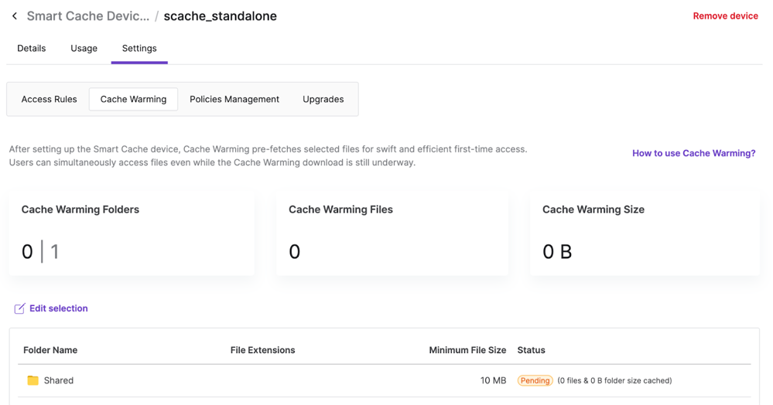Open the Access Rules sub-tab

point(50,99)
